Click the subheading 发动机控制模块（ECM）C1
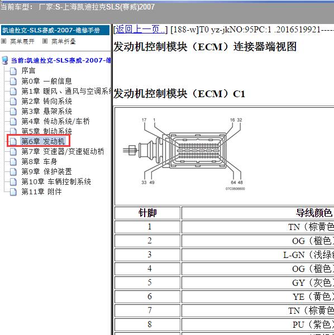The image size is (334, 335). point(179,94)
